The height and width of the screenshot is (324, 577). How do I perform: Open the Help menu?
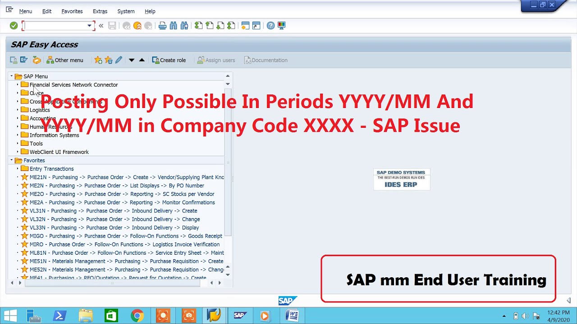click(x=150, y=11)
